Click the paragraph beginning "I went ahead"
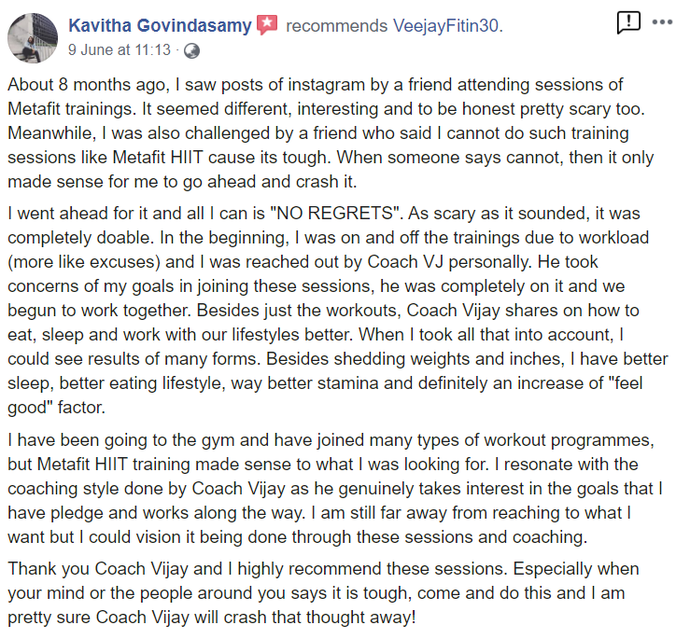This screenshot has width=676, height=639. click(338, 310)
